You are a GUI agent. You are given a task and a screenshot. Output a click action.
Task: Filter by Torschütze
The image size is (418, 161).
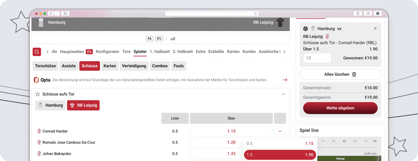[45, 66]
